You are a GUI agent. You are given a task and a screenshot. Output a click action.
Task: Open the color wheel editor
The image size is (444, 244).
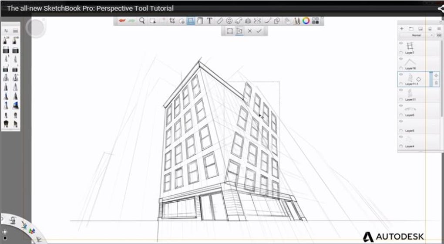click(306, 20)
